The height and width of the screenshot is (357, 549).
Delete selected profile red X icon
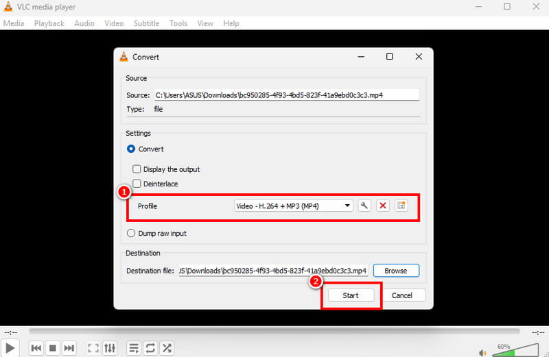tap(383, 206)
